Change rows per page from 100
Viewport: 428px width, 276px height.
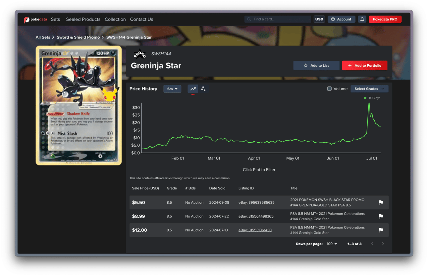(x=332, y=244)
